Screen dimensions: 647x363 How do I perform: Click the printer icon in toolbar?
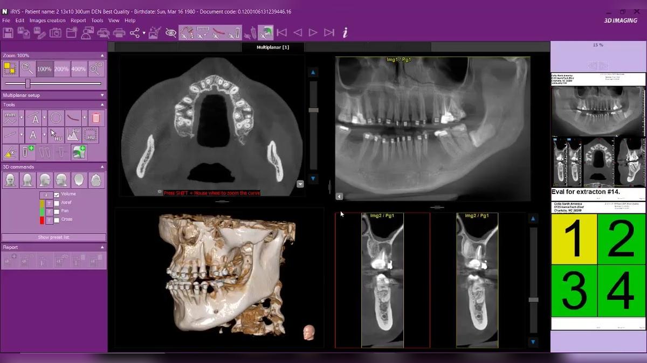[x=119, y=33]
